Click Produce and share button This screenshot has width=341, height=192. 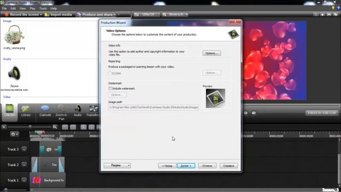[95, 14]
